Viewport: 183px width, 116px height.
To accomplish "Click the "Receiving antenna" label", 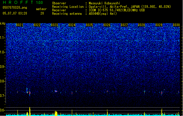I will [x=67, y=14].
